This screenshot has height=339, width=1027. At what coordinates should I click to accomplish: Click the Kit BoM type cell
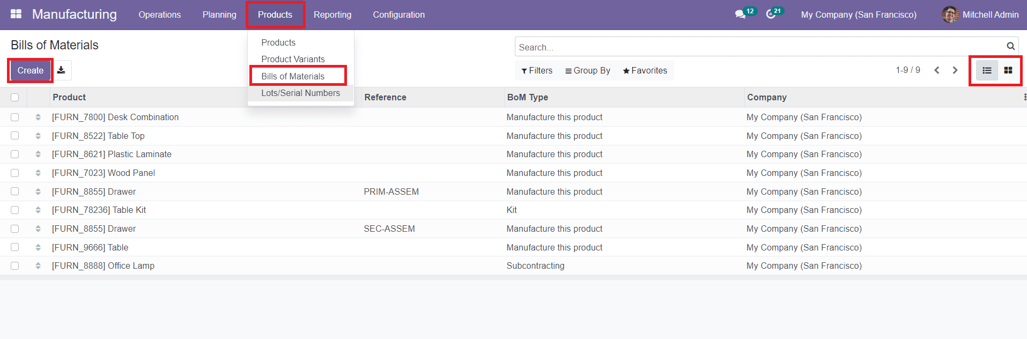click(x=512, y=210)
